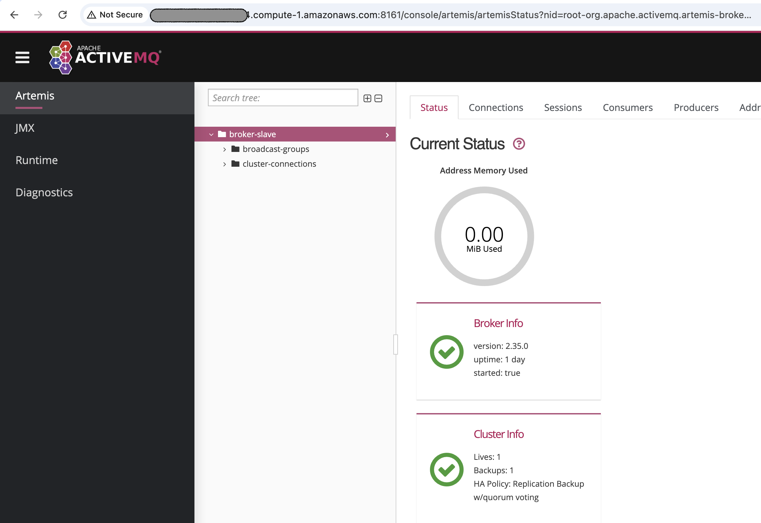761x523 pixels.
Task: Go back using browser back arrow
Action: pyautogui.click(x=14, y=15)
